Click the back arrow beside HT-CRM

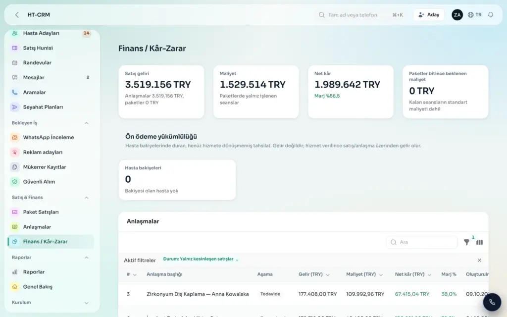[x=17, y=15]
